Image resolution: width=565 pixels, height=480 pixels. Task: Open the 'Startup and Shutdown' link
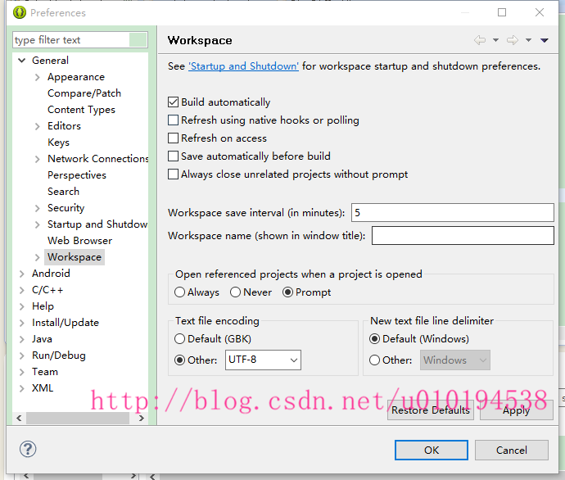click(243, 66)
